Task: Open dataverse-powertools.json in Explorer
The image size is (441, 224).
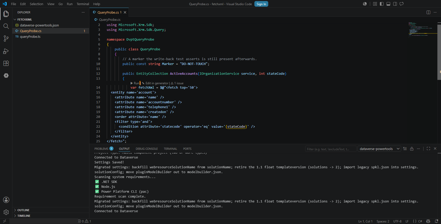Action: coord(51,25)
